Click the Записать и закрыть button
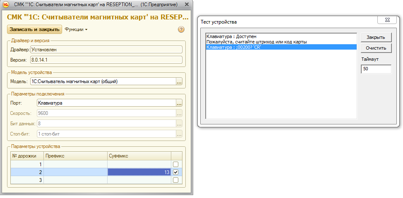403x198 pixels. click(x=34, y=29)
